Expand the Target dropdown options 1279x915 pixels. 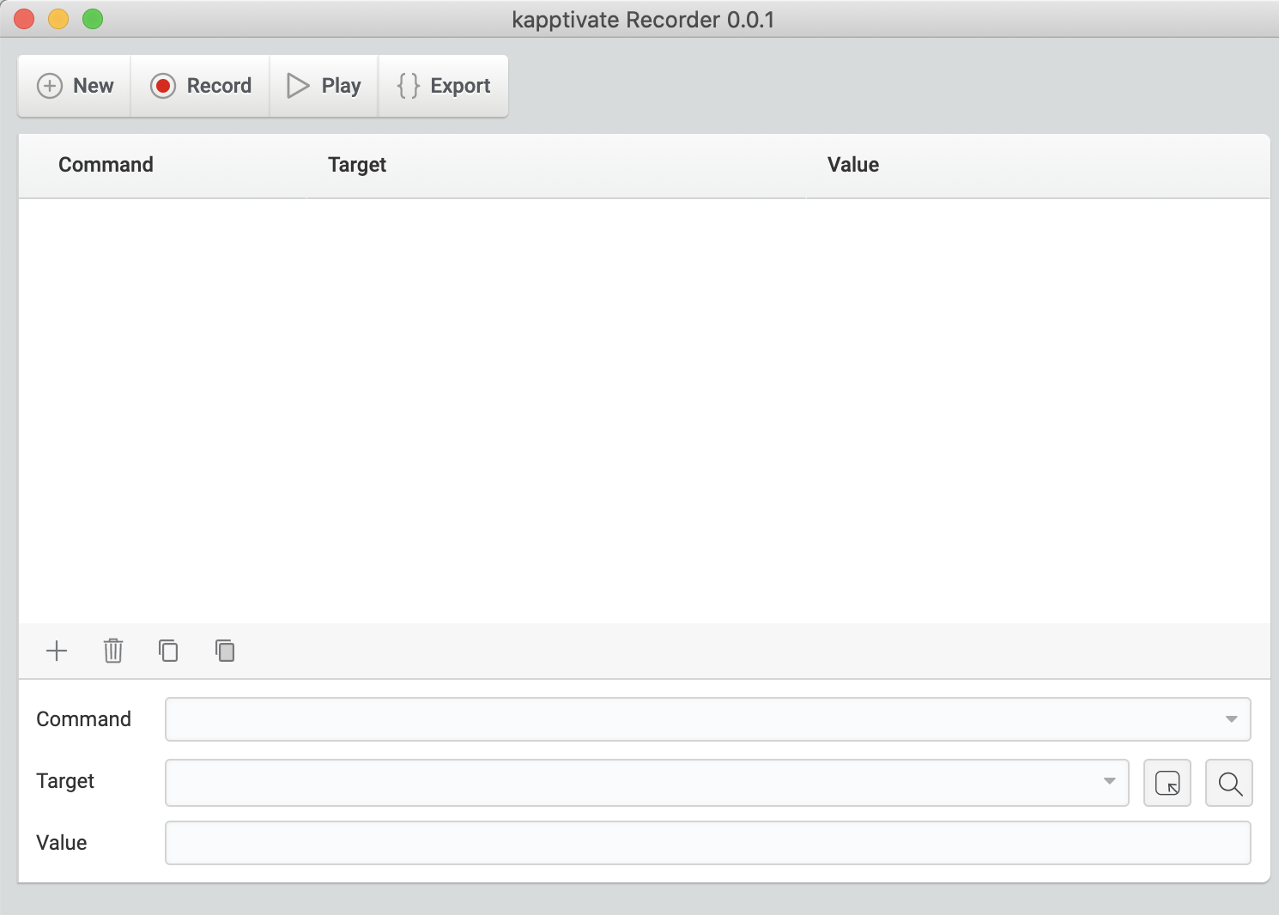click(1112, 783)
